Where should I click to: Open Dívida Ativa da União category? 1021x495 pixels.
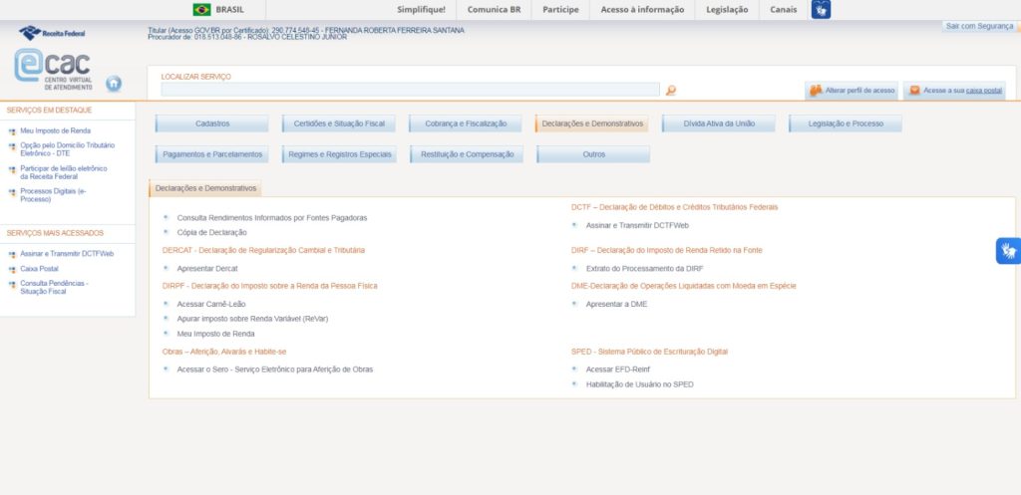tap(719, 124)
